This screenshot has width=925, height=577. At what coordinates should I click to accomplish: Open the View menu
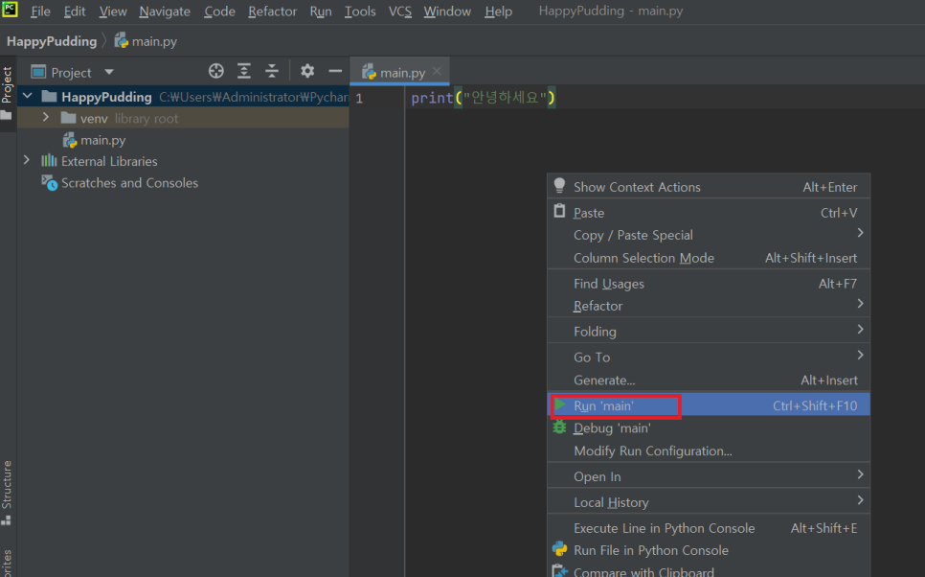point(113,12)
